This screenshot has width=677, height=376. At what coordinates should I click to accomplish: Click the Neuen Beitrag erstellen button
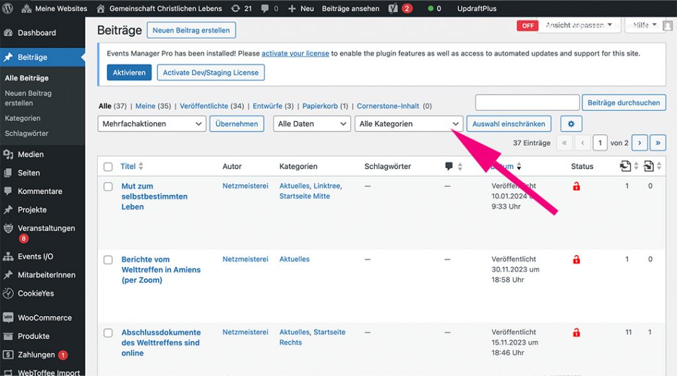click(190, 30)
